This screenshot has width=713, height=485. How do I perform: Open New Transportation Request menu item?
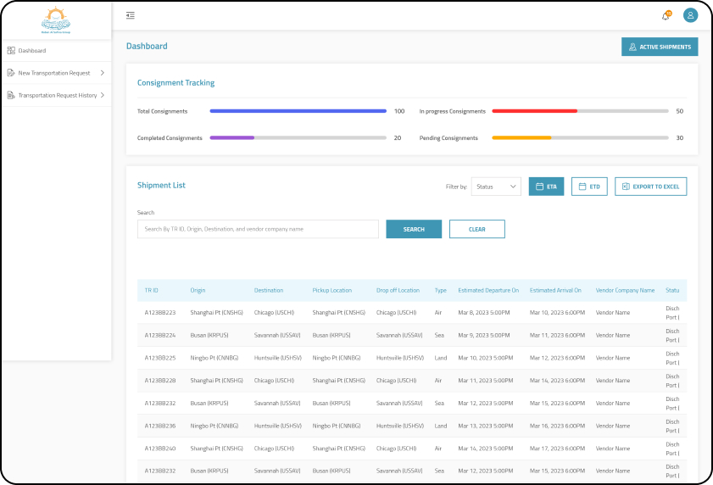point(54,73)
